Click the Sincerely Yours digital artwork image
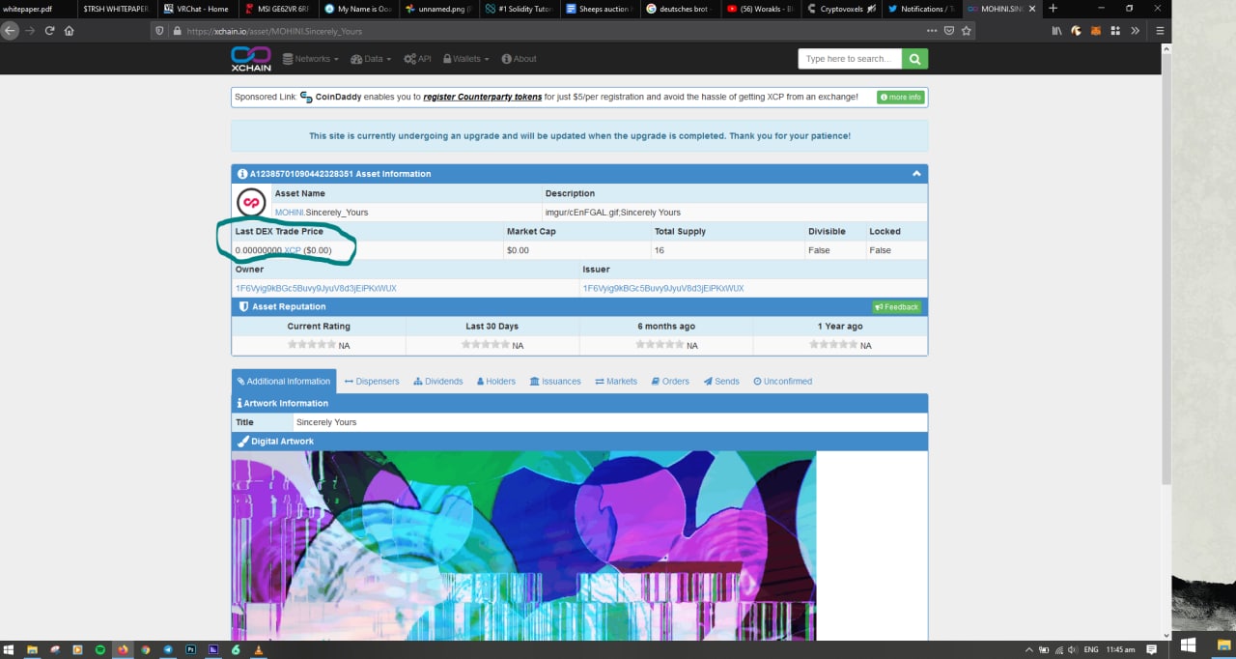The height and width of the screenshot is (659, 1236). 523,545
